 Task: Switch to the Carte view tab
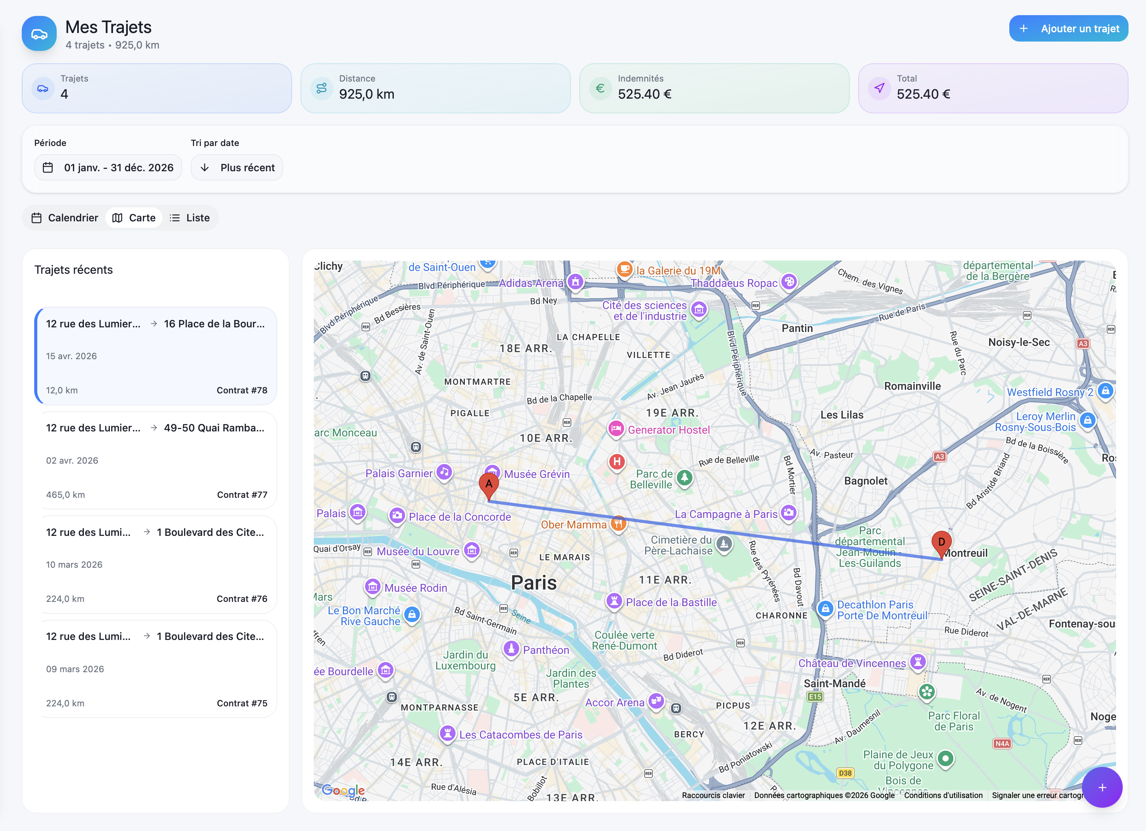[134, 218]
